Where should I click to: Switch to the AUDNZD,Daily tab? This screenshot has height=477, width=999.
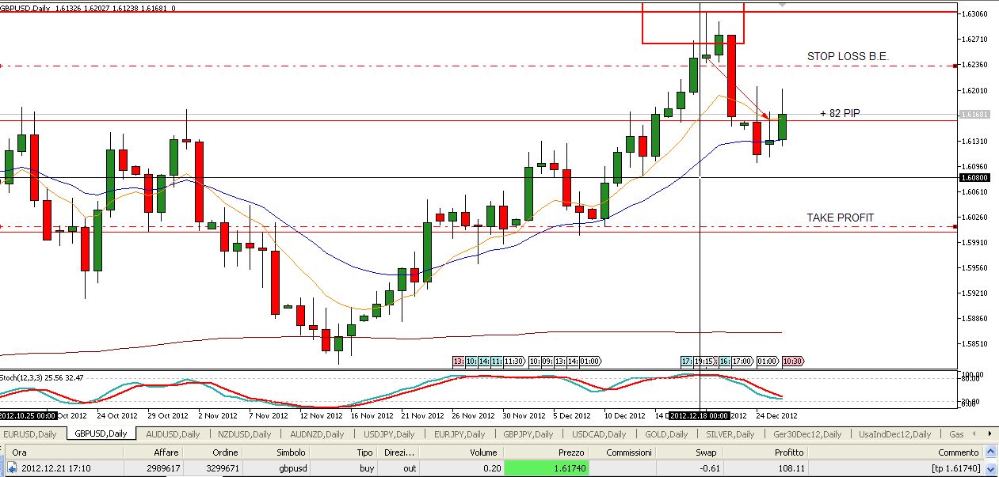click(x=317, y=434)
